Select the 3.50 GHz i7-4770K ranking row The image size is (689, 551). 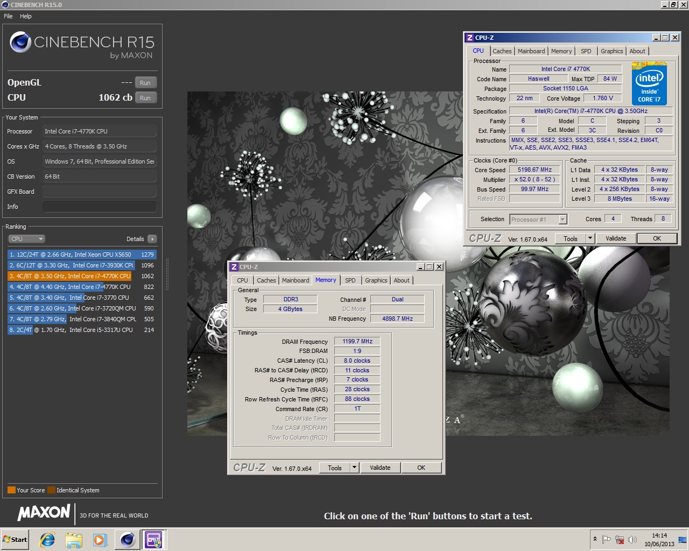click(x=82, y=276)
